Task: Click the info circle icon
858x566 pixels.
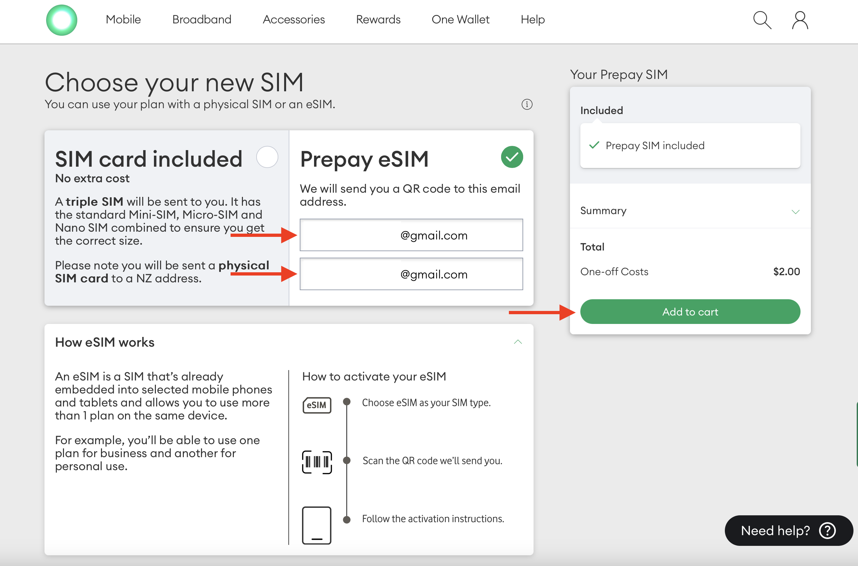Action: pyautogui.click(x=527, y=104)
